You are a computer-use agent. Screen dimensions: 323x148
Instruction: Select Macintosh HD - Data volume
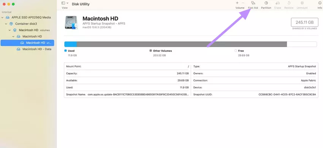click(x=37, y=49)
